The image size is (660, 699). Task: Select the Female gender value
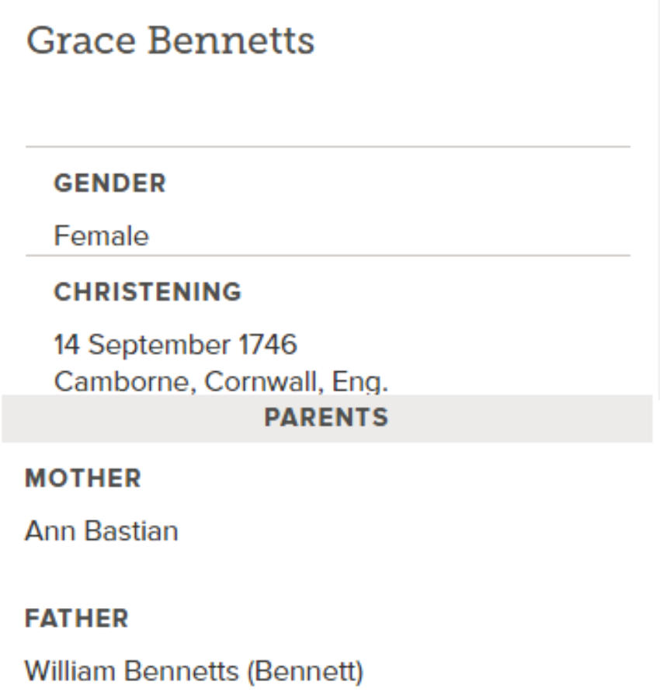pyautogui.click(x=101, y=235)
